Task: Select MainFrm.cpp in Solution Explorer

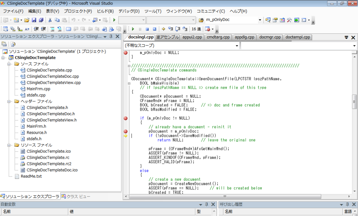Action: (38, 89)
